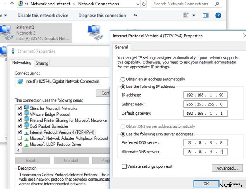Click File and Printer Sharing item icon

coord(26,120)
